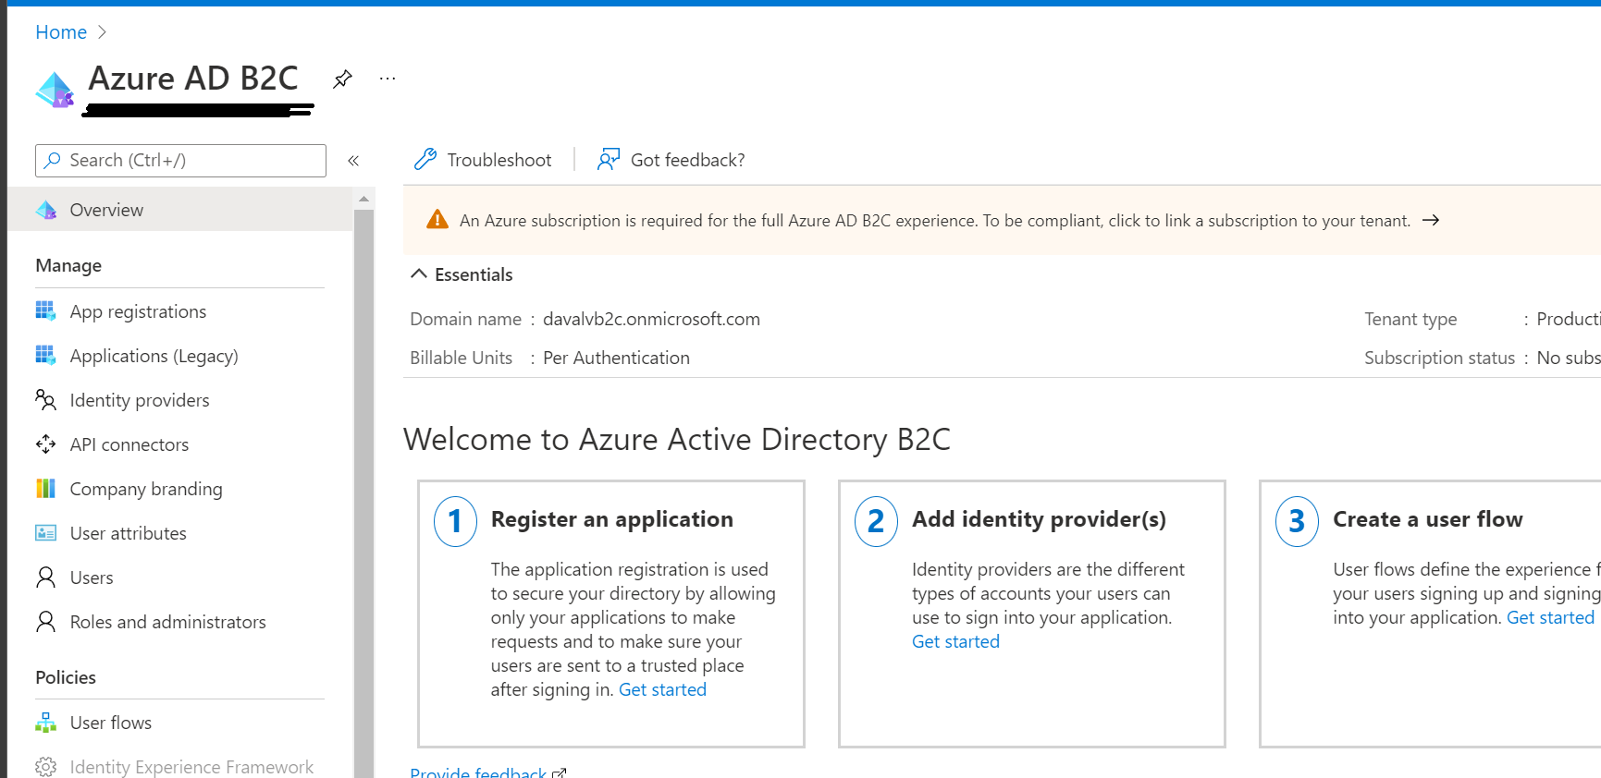Click the User flows icon
Viewport: 1601px width, 778px height.
pyautogui.click(x=45, y=723)
